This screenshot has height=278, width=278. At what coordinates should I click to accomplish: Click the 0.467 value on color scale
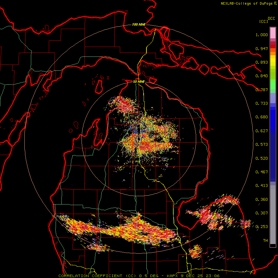pos(262,172)
